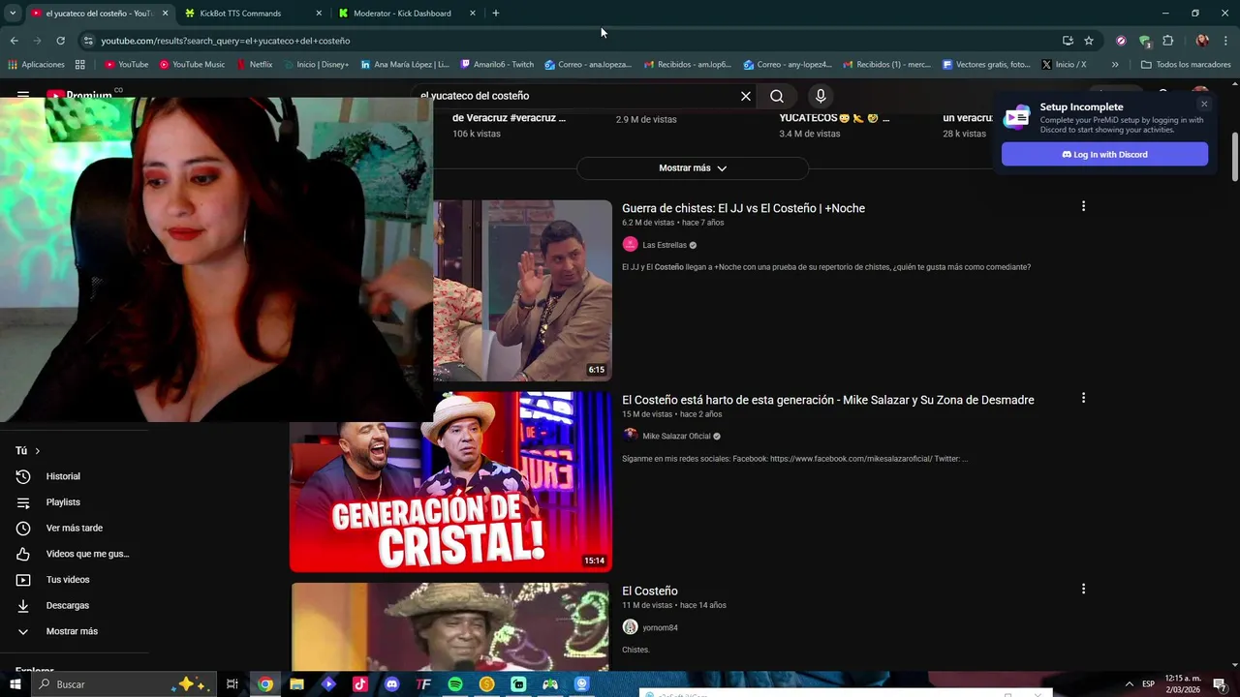Image resolution: width=1240 pixels, height=697 pixels.
Task: Open the Windows notification center
Action: pyautogui.click(x=1220, y=684)
